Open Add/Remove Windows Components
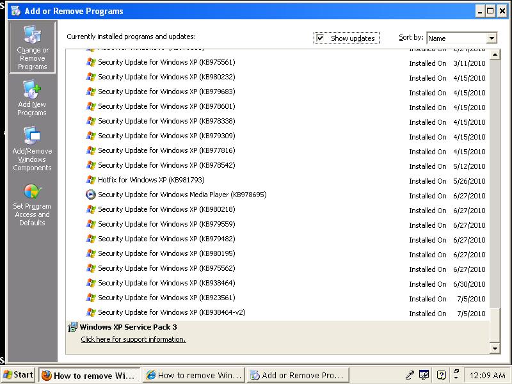 point(32,149)
